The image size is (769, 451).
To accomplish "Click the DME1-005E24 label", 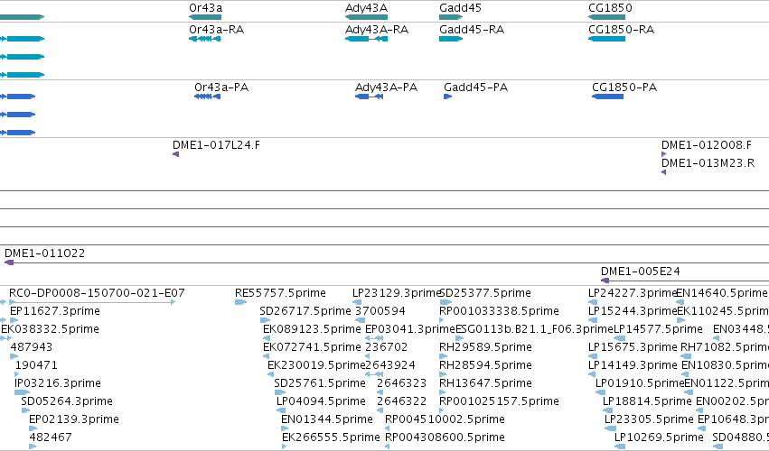I will pyautogui.click(x=641, y=272).
